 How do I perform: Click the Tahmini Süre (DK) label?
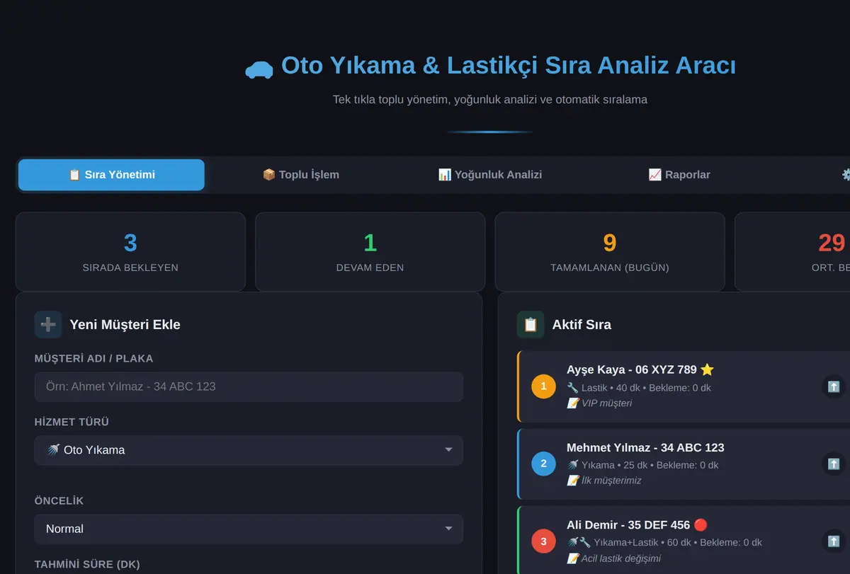tap(87, 564)
